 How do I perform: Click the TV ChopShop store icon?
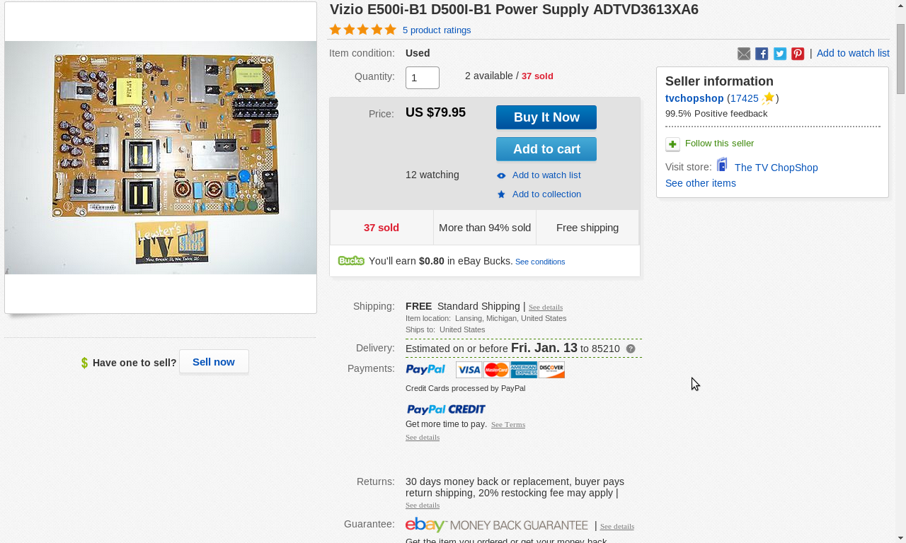[722, 165]
